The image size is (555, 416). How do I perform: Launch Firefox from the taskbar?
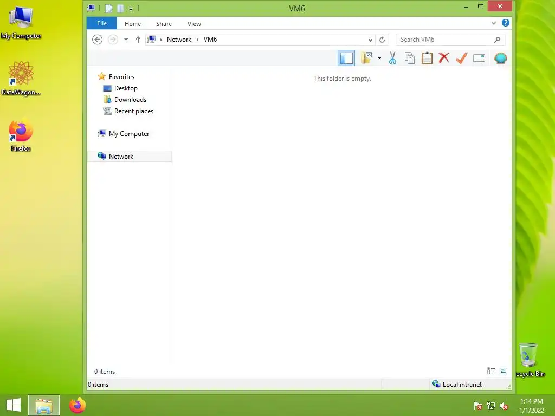[78, 405]
